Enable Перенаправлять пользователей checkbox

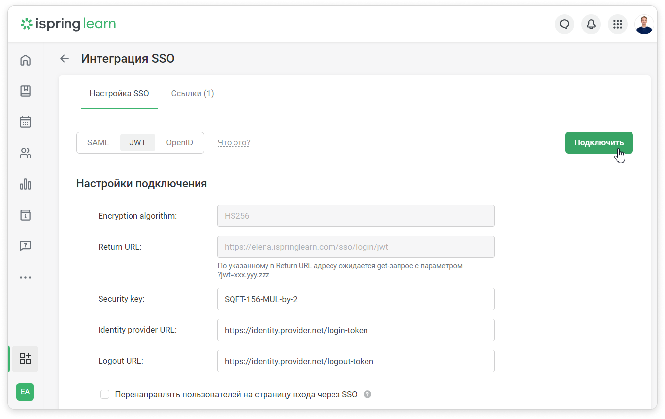point(105,394)
